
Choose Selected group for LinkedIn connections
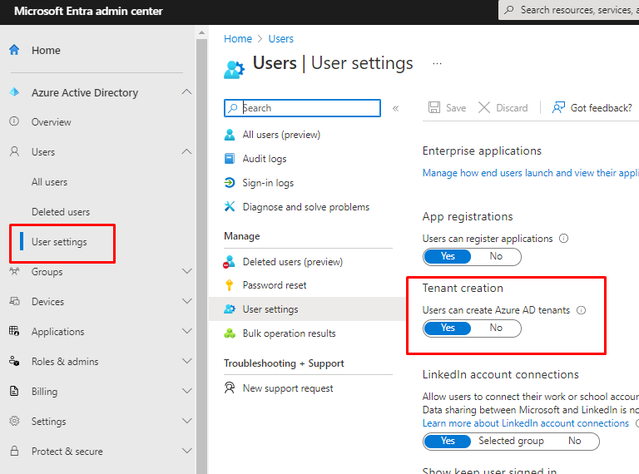[x=511, y=441]
